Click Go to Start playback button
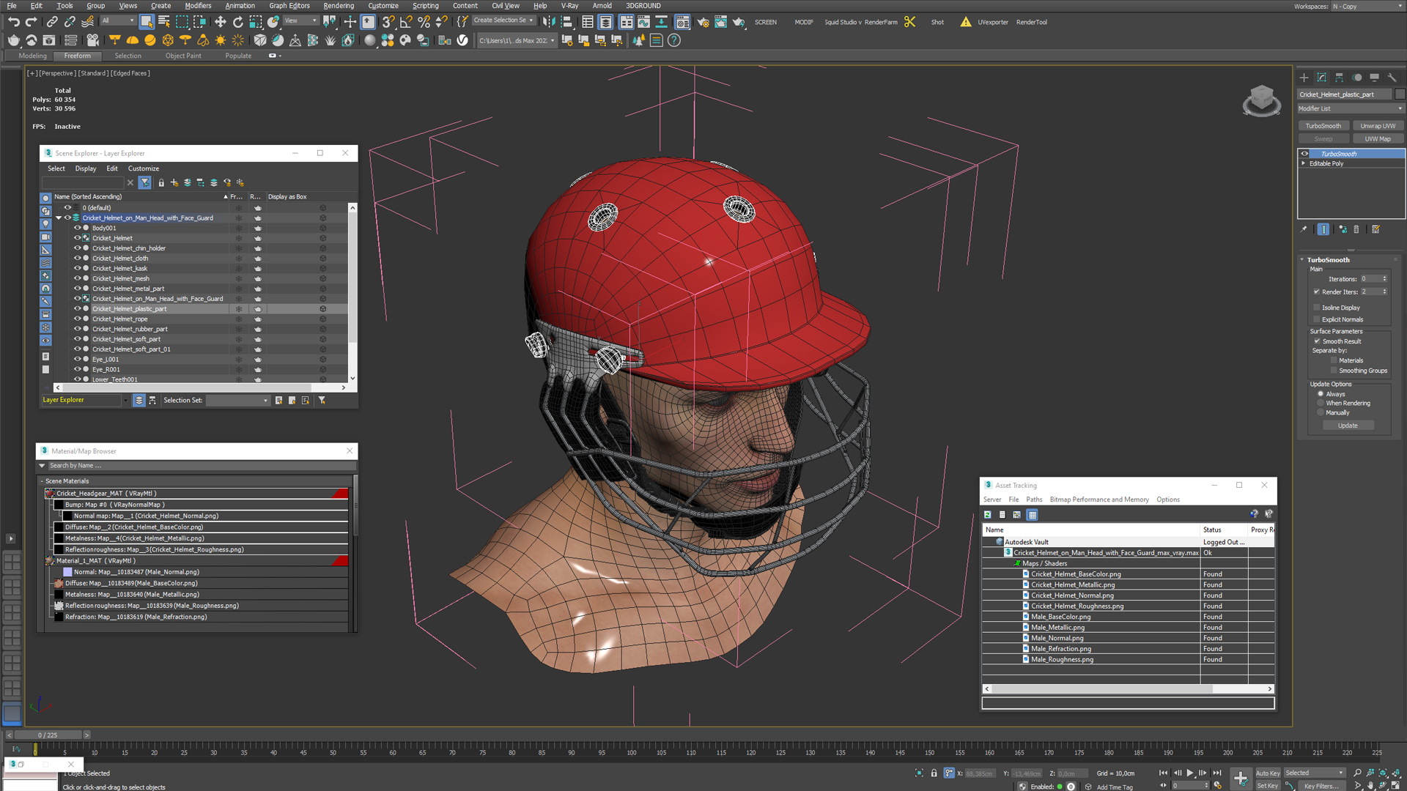1407x791 pixels. pyautogui.click(x=1163, y=773)
